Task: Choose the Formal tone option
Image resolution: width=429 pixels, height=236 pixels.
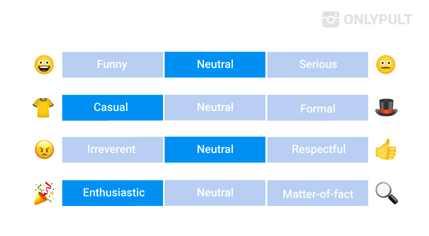Action: click(317, 108)
